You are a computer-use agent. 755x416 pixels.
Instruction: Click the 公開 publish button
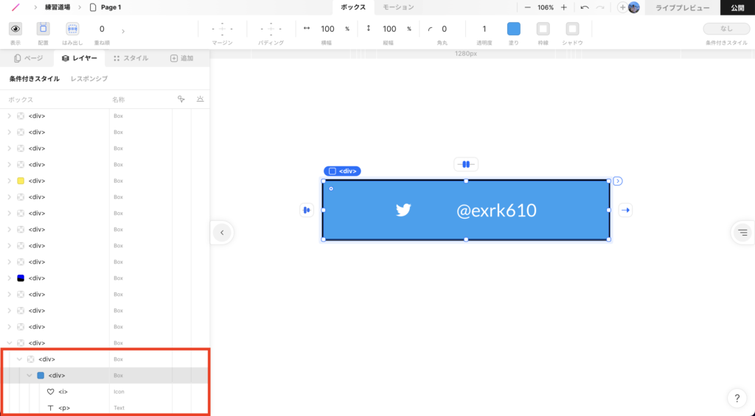(737, 7)
